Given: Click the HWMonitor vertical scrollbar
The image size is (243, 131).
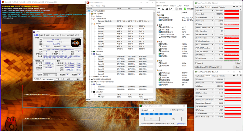Looking at the screenshot, I should 154,54.
